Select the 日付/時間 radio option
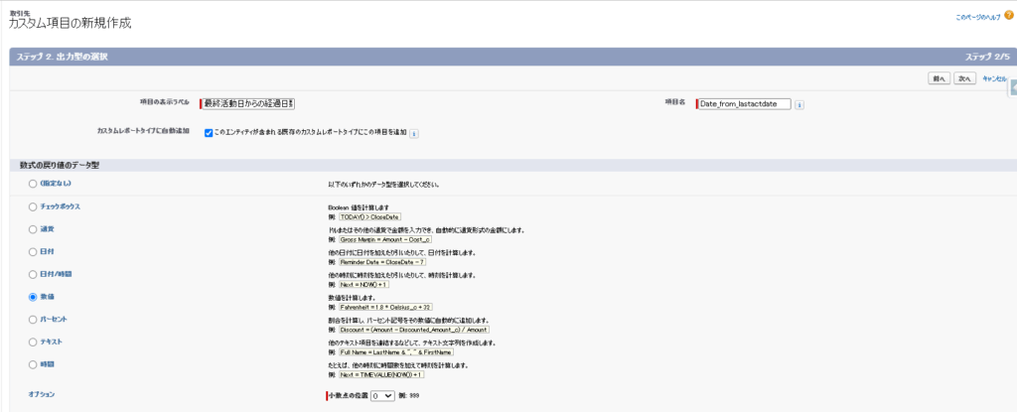Viewport: 1017px width, 412px height. click(33, 274)
